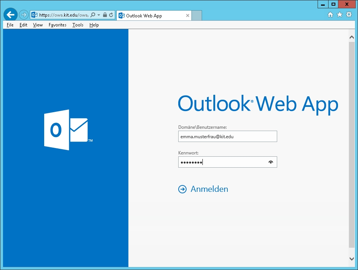The width and height of the screenshot is (358, 270).
Task: Select the Outlook Web App tab
Action: tap(154, 15)
